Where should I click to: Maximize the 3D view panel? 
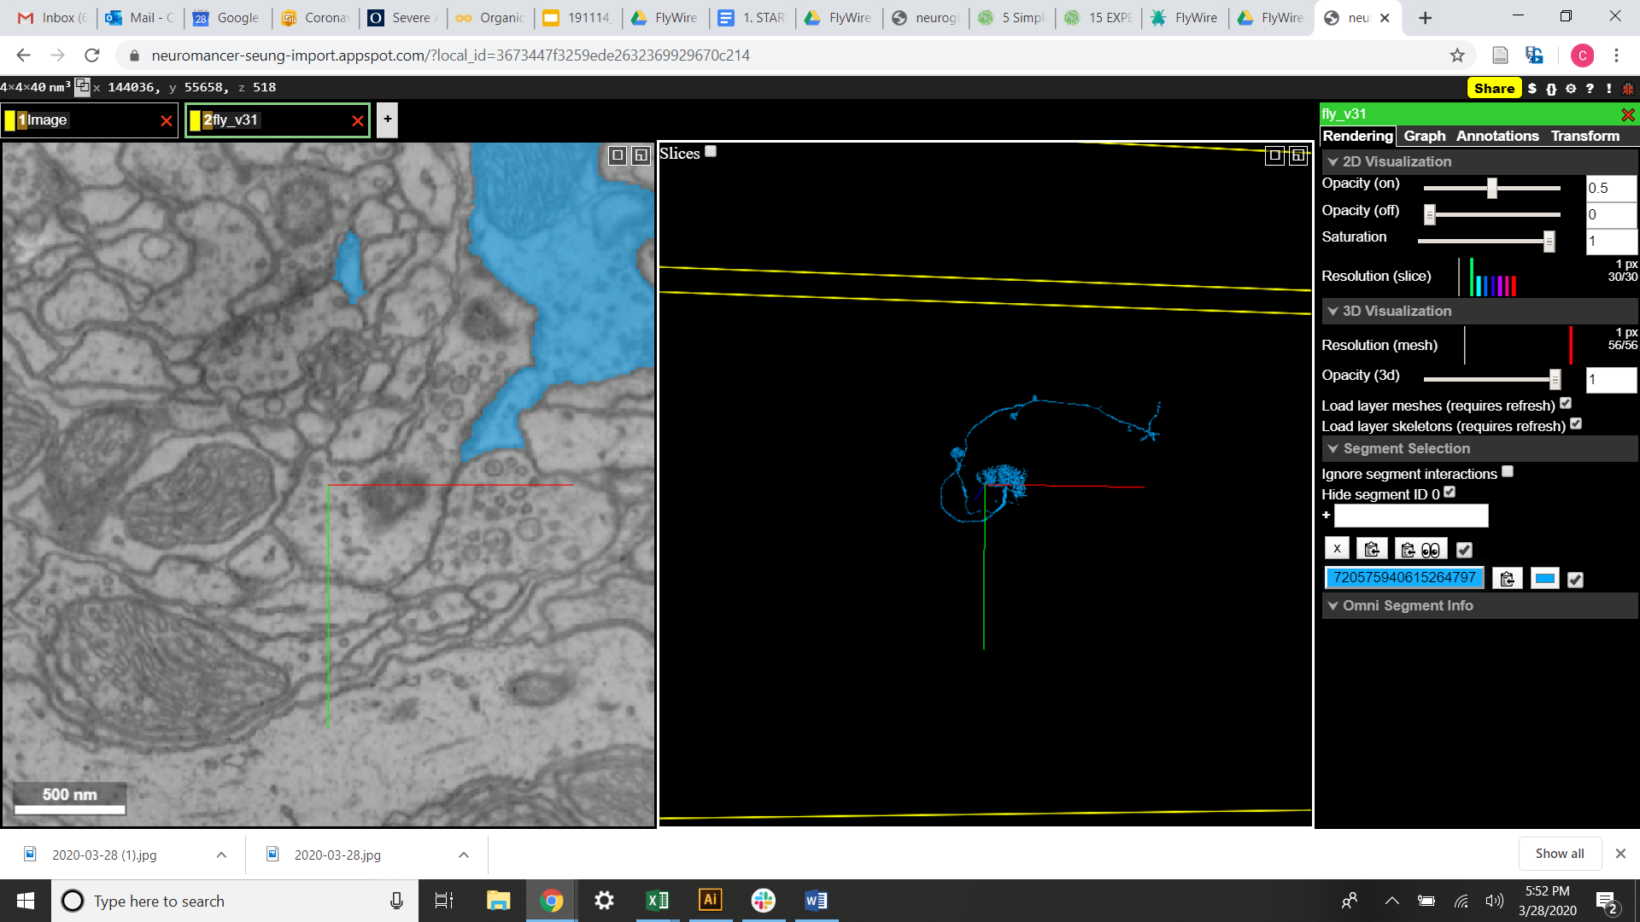coord(1274,155)
